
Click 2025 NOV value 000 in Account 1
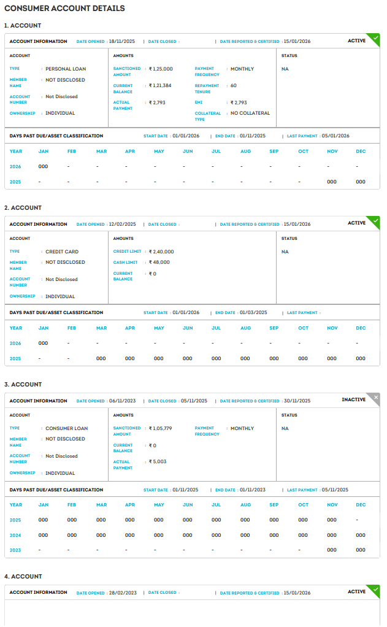[x=332, y=182]
